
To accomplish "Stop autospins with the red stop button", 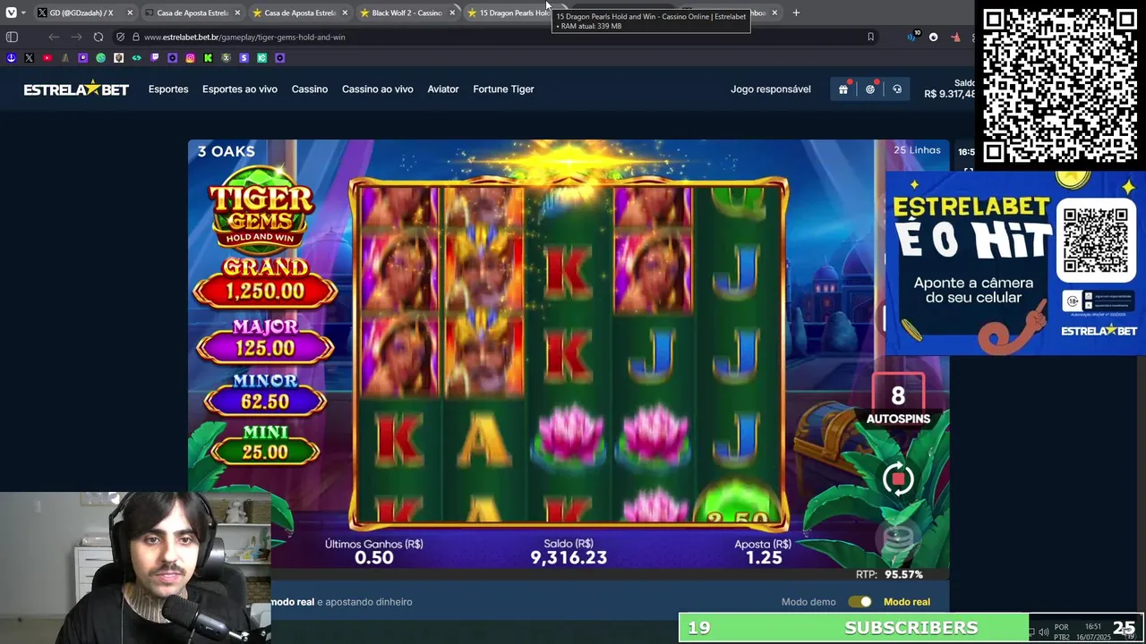I will coord(898,479).
